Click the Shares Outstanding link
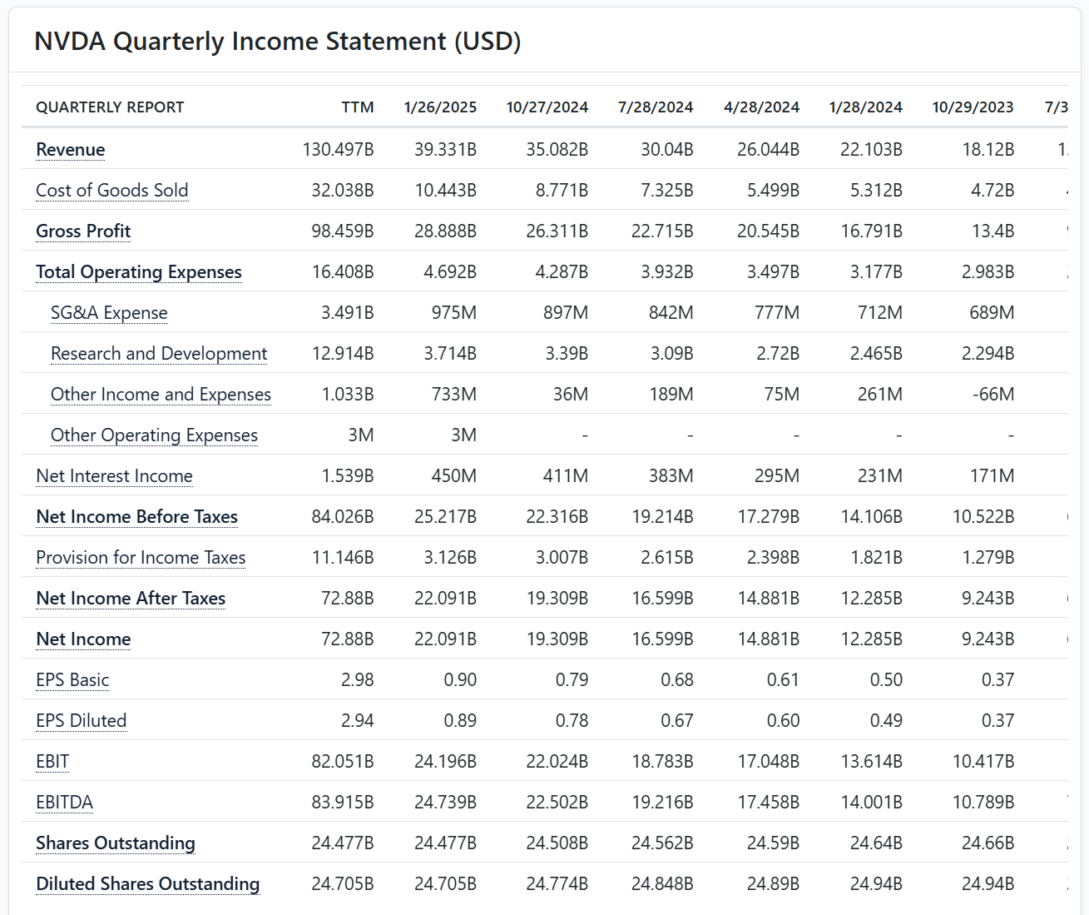Viewport: 1089px width, 915px height. coord(116,843)
